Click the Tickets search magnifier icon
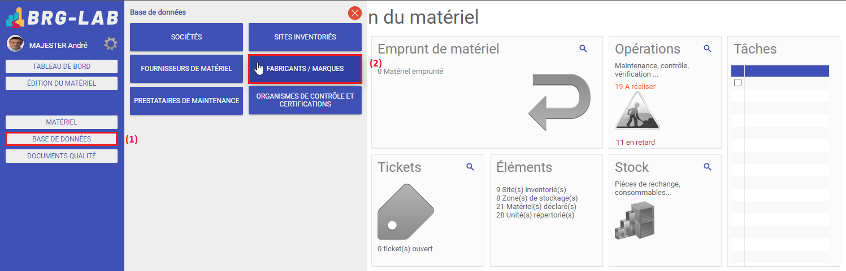Screen dimensions: 846x271 coord(470,167)
